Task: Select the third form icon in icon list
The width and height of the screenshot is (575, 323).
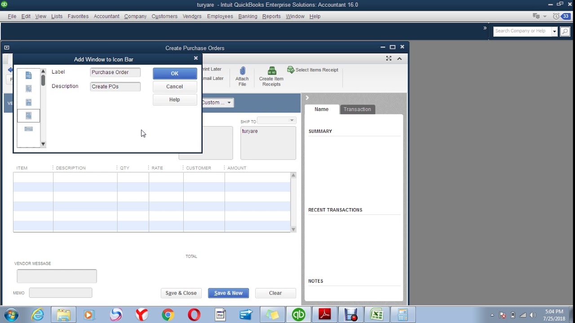Action: coord(29,102)
